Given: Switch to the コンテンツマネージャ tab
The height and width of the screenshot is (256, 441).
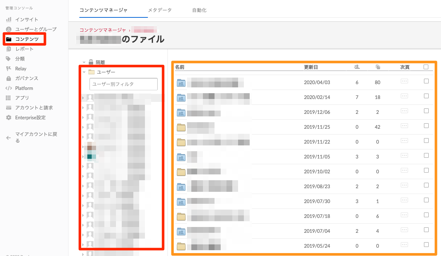Looking at the screenshot, I should (103, 10).
